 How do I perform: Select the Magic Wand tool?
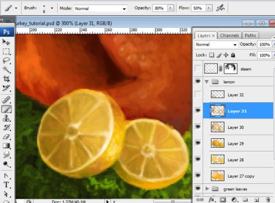6,70
